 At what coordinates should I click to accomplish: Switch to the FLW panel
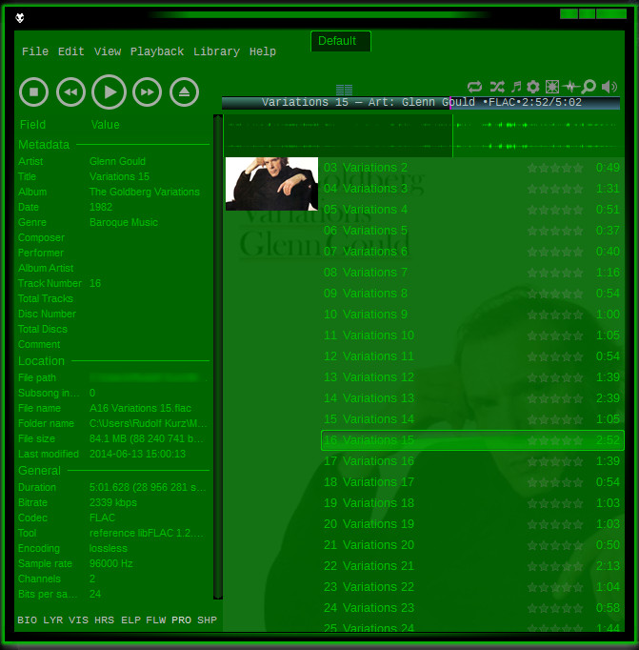pyautogui.click(x=156, y=620)
